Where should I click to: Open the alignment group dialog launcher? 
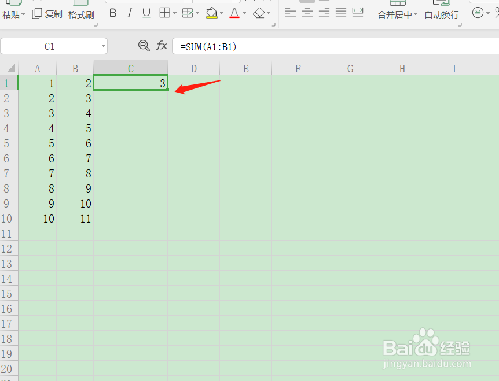point(460,24)
